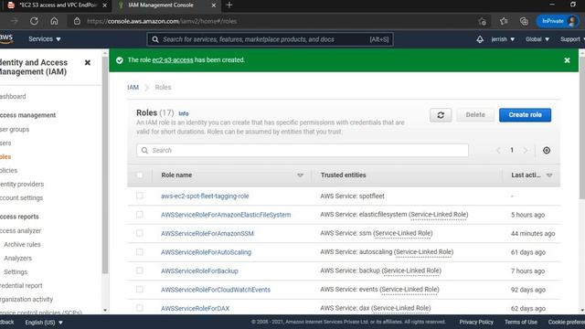This screenshot has height=329, width=585.
Task: Close the IAM Management Console tab
Action: pyautogui.click(x=214, y=5)
